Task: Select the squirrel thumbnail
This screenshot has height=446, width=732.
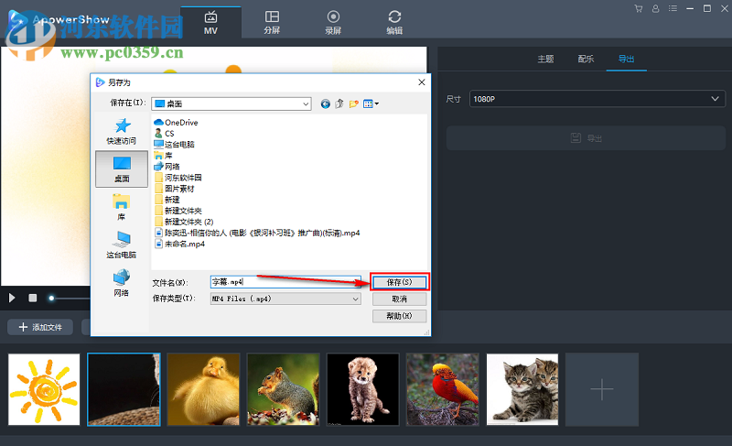Action: 284,389
